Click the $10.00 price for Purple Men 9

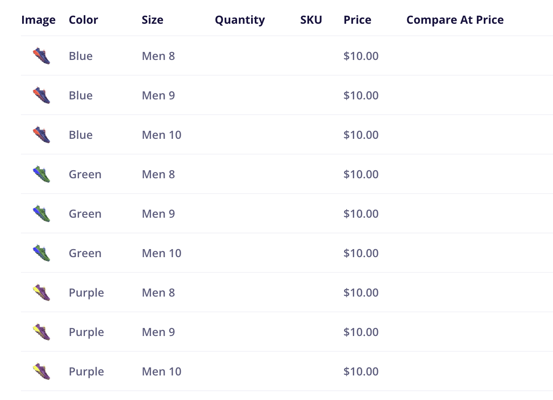coord(361,332)
